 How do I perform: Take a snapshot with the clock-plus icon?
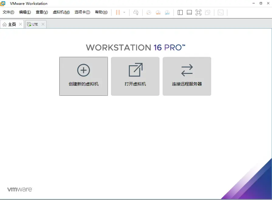pos(149,12)
